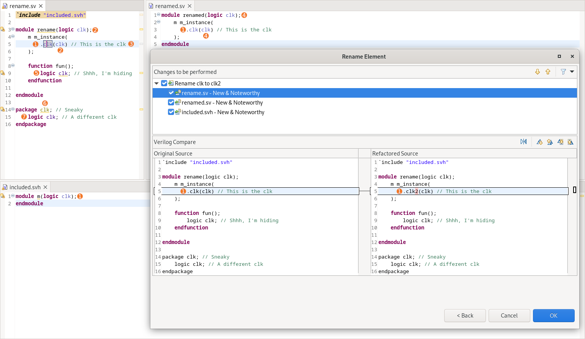The height and width of the screenshot is (339, 585).
Task: Switch to the included.svh editor tab
Action: pyautogui.click(x=25, y=187)
